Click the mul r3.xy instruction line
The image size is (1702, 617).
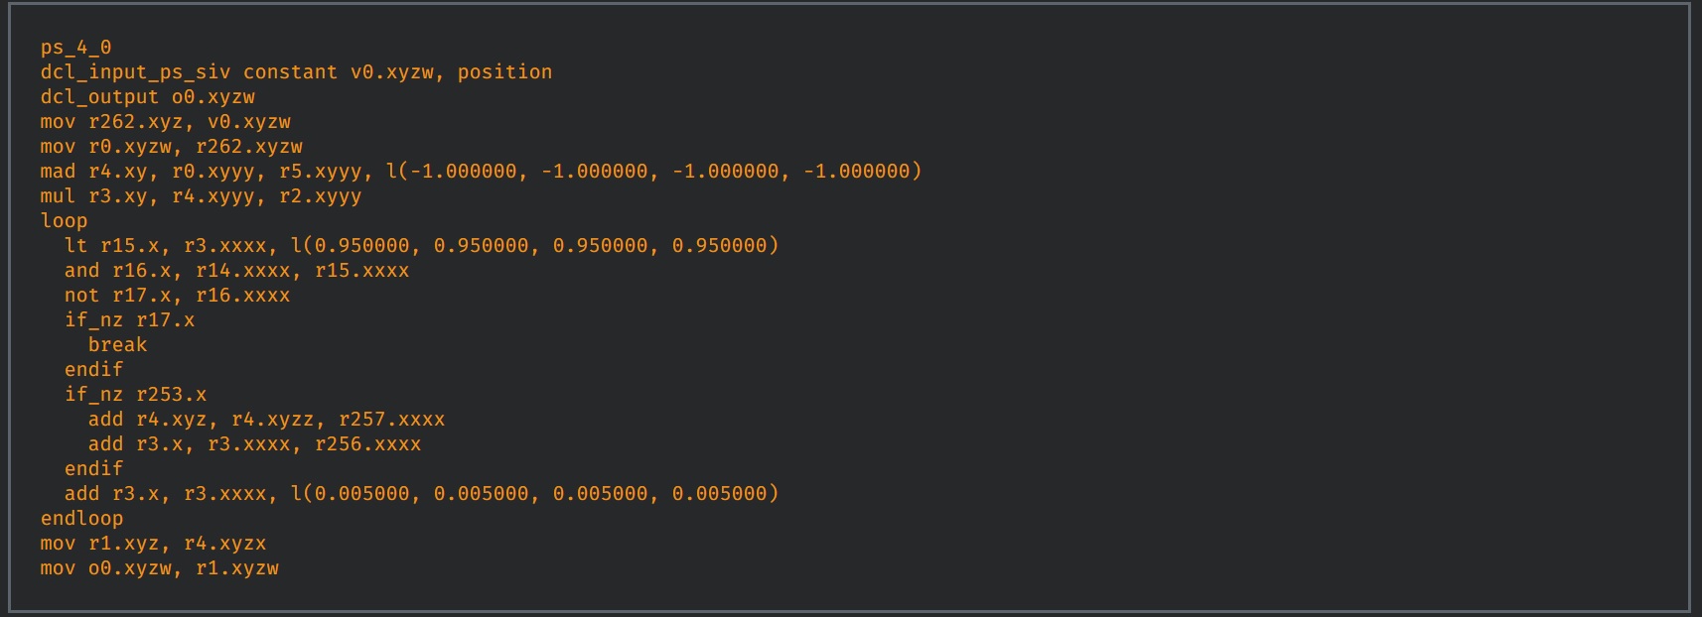pos(201,196)
